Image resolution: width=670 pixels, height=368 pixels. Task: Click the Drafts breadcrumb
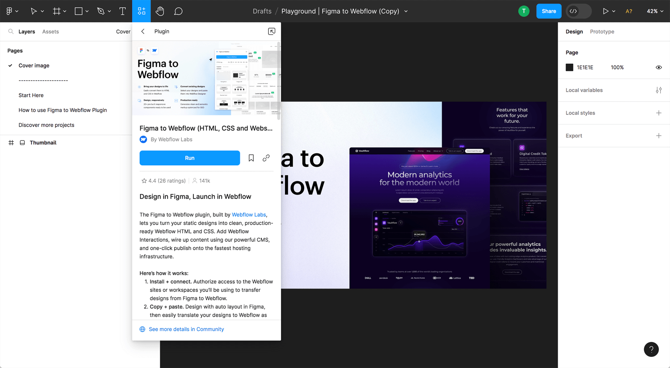click(x=262, y=11)
